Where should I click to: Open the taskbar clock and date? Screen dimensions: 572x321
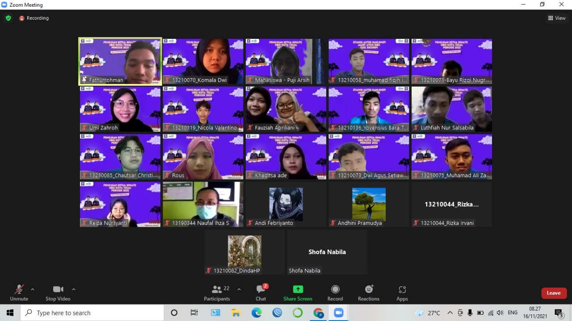pyautogui.click(x=535, y=313)
